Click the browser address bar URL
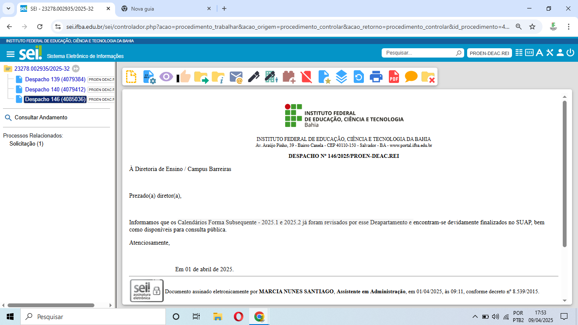The width and height of the screenshot is (578, 325). click(288, 27)
